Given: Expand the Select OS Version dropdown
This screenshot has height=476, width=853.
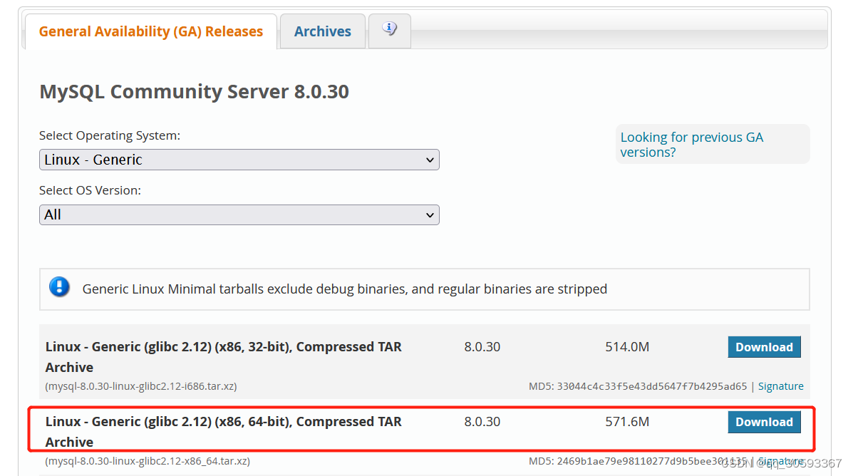Looking at the screenshot, I should pyautogui.click(x=239, y=215).
